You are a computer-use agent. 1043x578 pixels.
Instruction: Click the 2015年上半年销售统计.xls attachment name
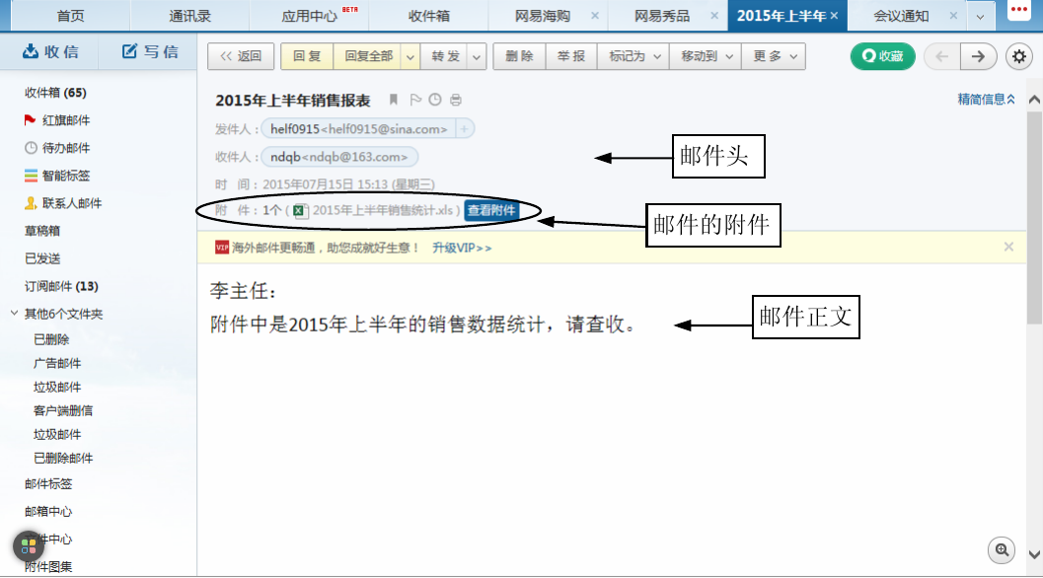pyautogui.click(x=383, y=210)
